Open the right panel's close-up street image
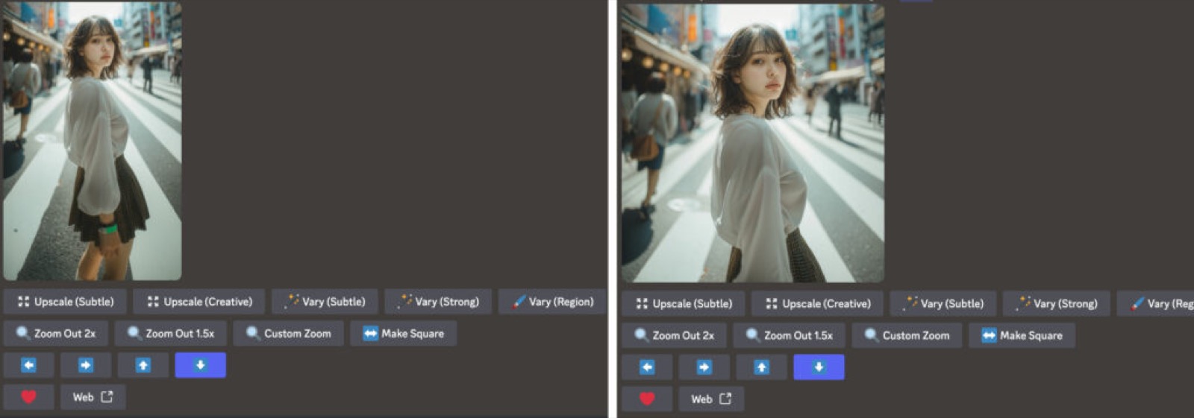1194x418 pixels. pyautogui.click(x=753, y=143)
